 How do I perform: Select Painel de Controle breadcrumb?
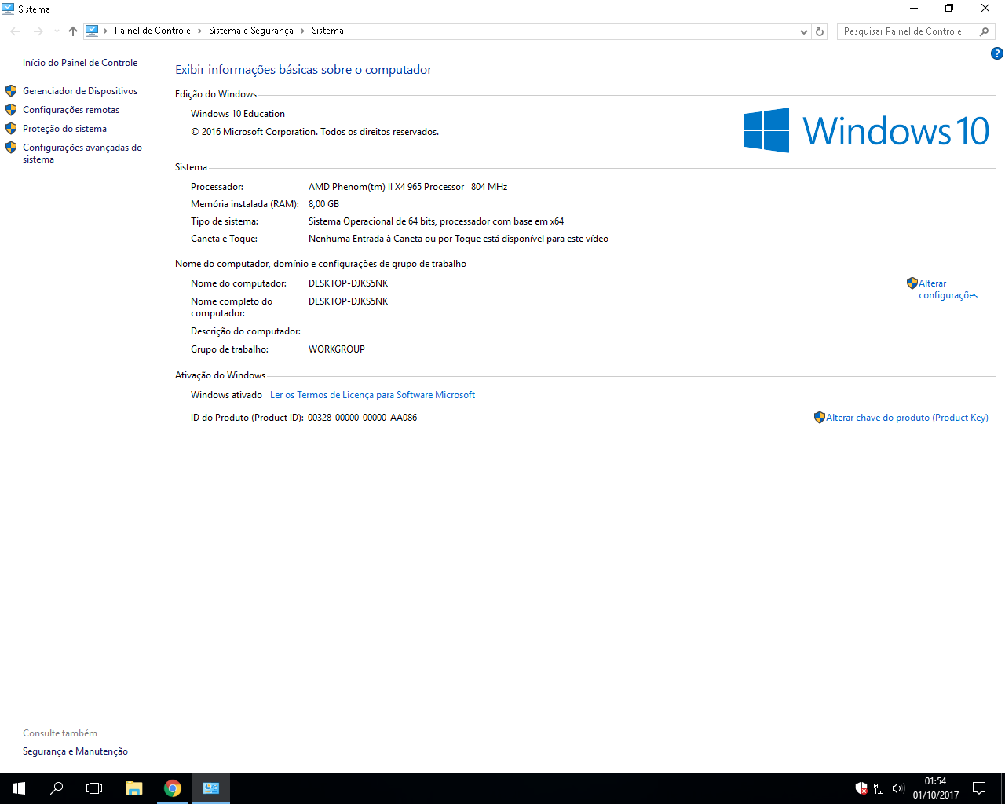pyautogui.click(x=152, y=31)
